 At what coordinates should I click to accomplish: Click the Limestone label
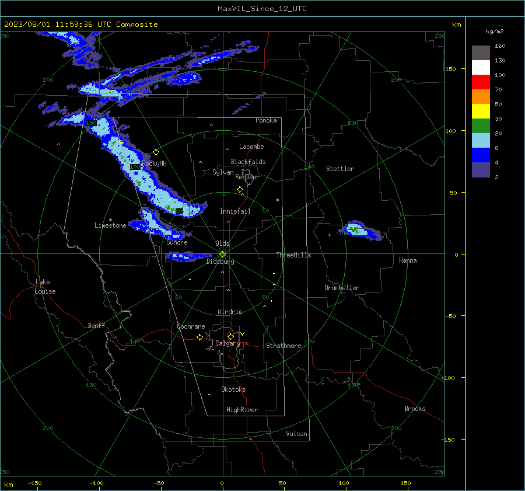pos(110,225)
